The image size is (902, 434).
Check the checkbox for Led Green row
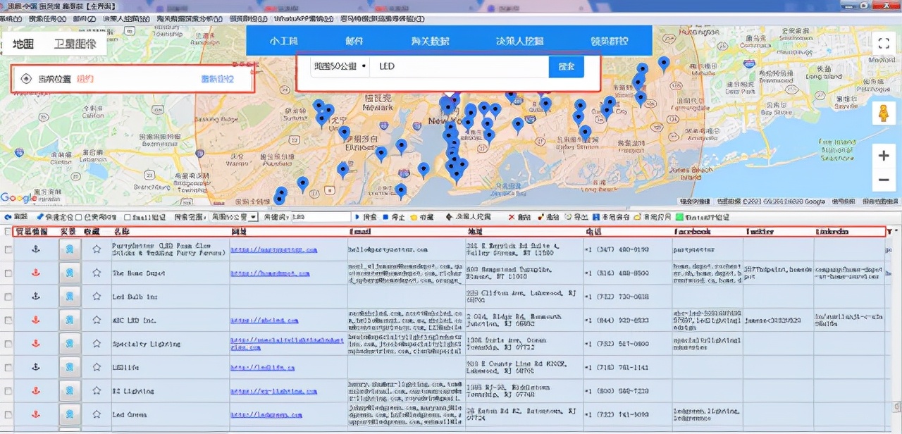click(8, 414)
